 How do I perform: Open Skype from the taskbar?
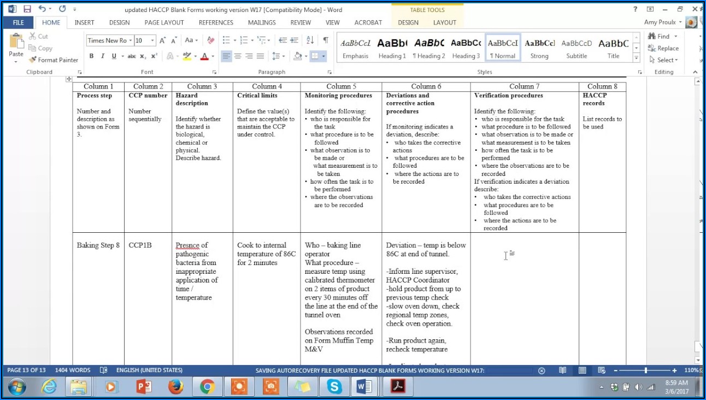(x=334, y=387)
